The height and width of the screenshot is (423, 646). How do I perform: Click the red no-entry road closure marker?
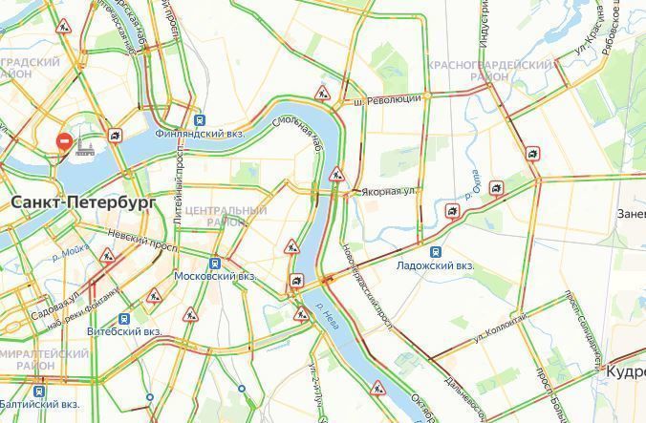click(x=65, y=141)
